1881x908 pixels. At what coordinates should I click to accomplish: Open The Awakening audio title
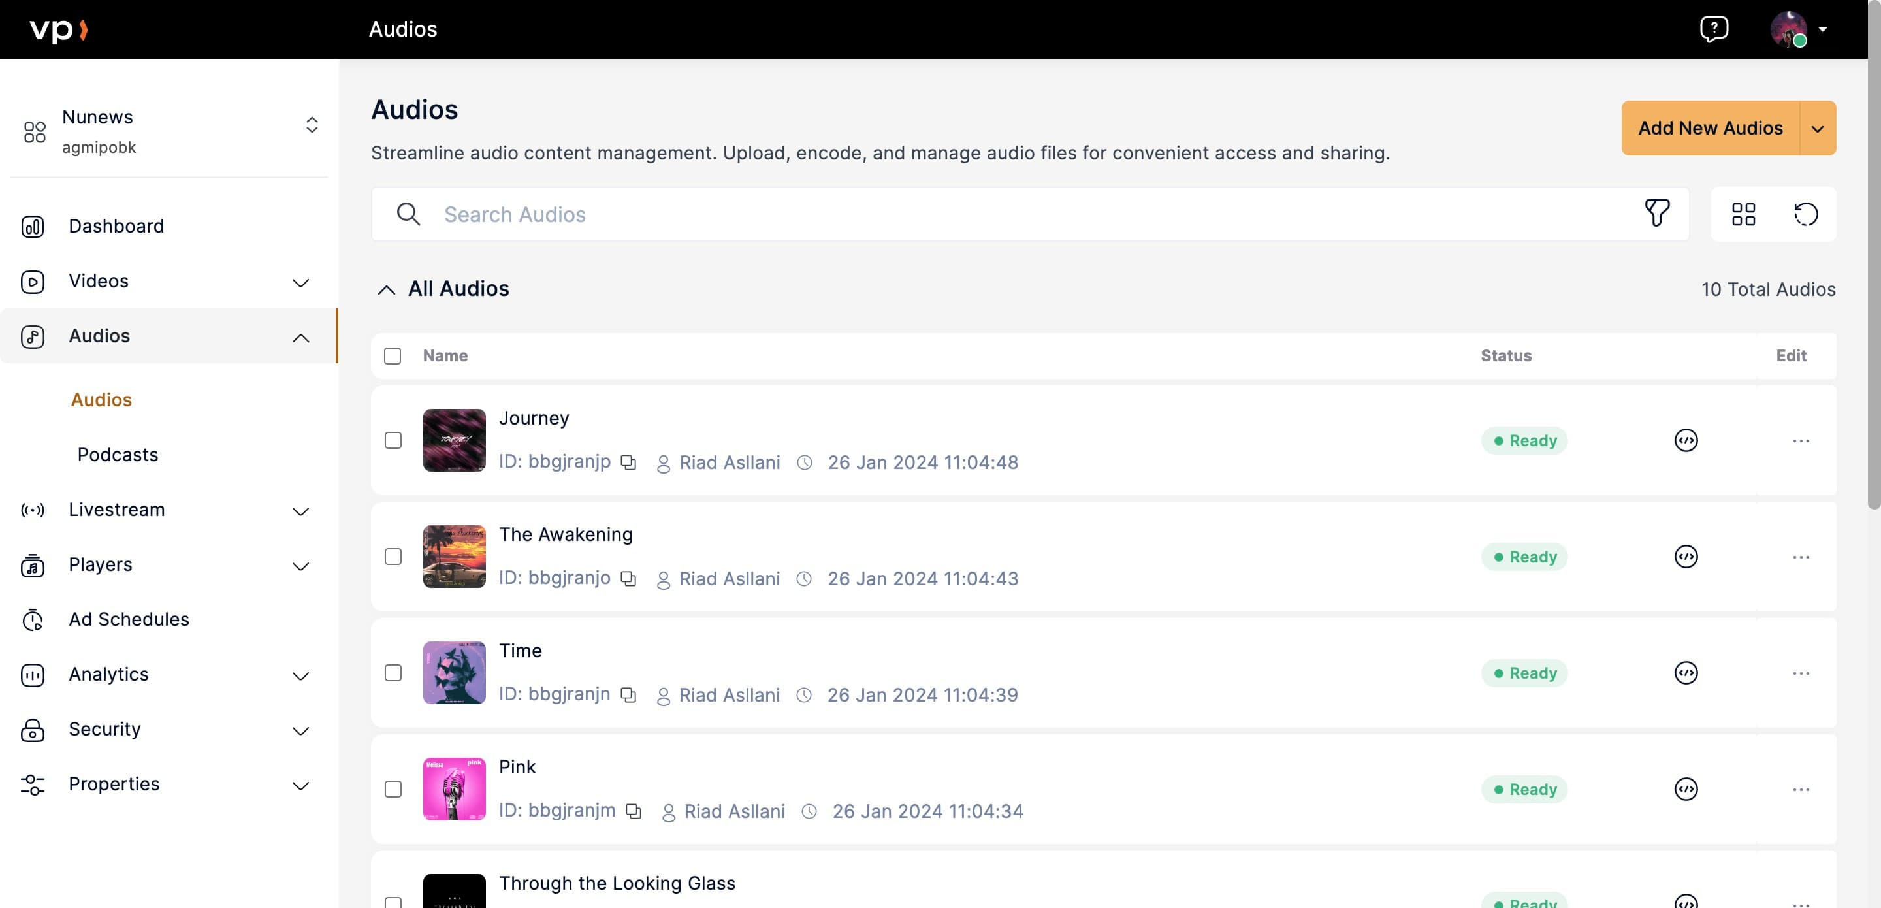click(566, 534)
